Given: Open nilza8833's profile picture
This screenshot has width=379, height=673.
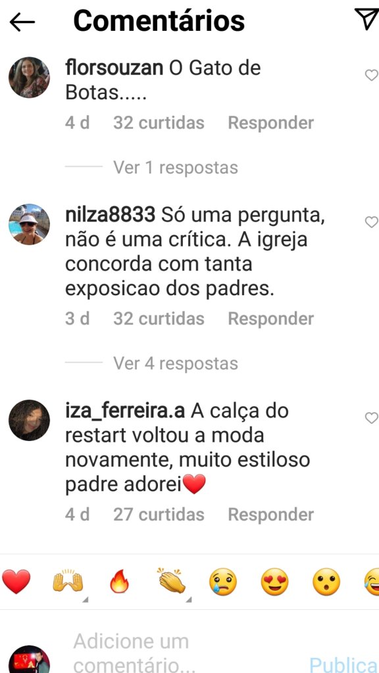Looking at the screenshot, I should tap(29, 225).
